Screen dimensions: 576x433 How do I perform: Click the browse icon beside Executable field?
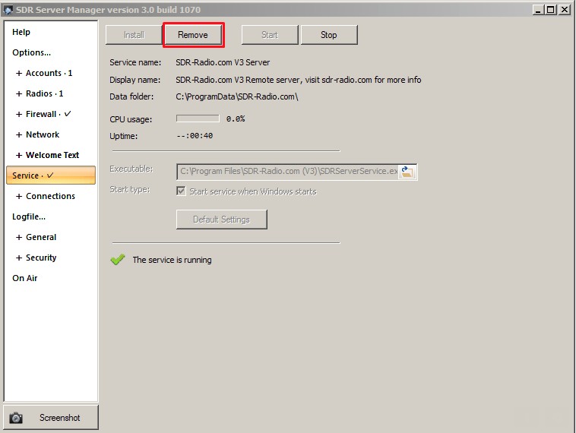(407, 172)
